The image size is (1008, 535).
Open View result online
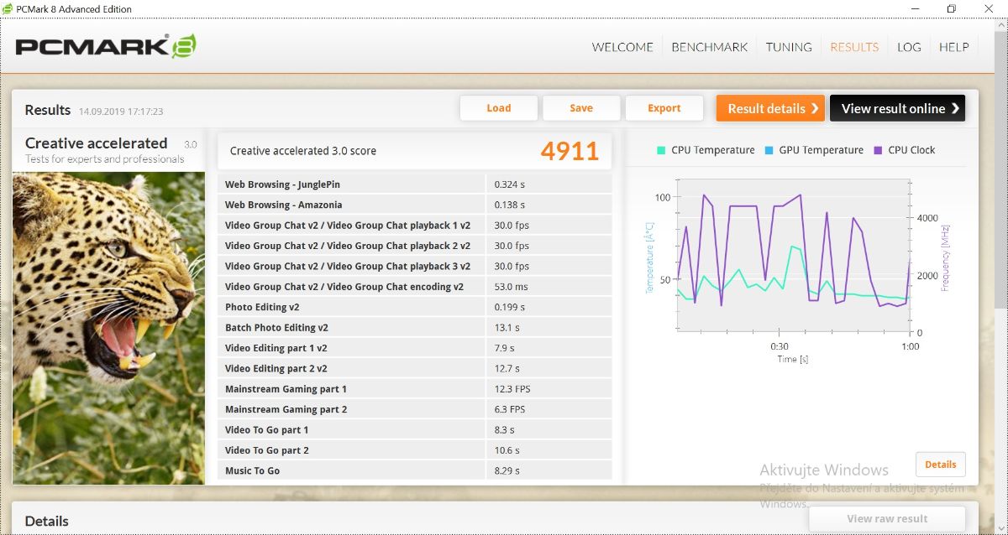(x=897, y=108)
